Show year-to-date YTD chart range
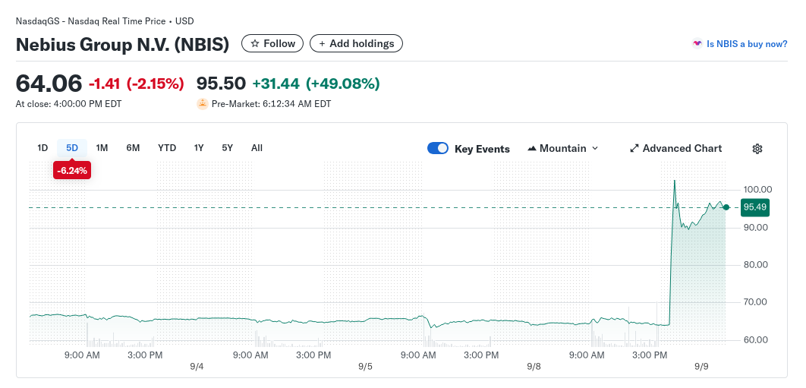The width and height of the screenshot is (806, 388). [167, 148]
